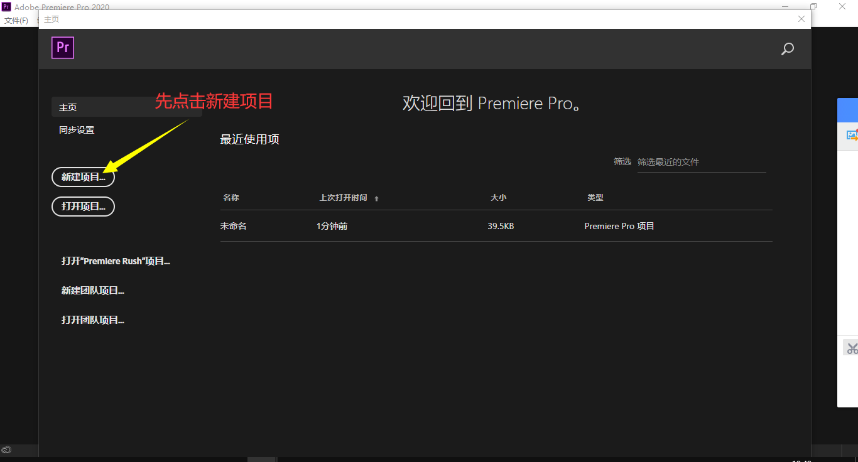Click the Premiere Pro 项目 type cell
This screenshot has width=858, height=462.
click(619, 226)
